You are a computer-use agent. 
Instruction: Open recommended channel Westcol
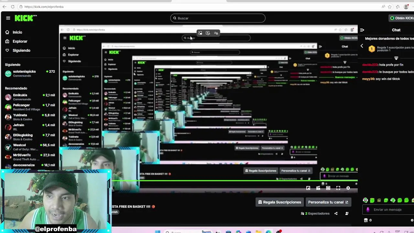coord(30,147)
